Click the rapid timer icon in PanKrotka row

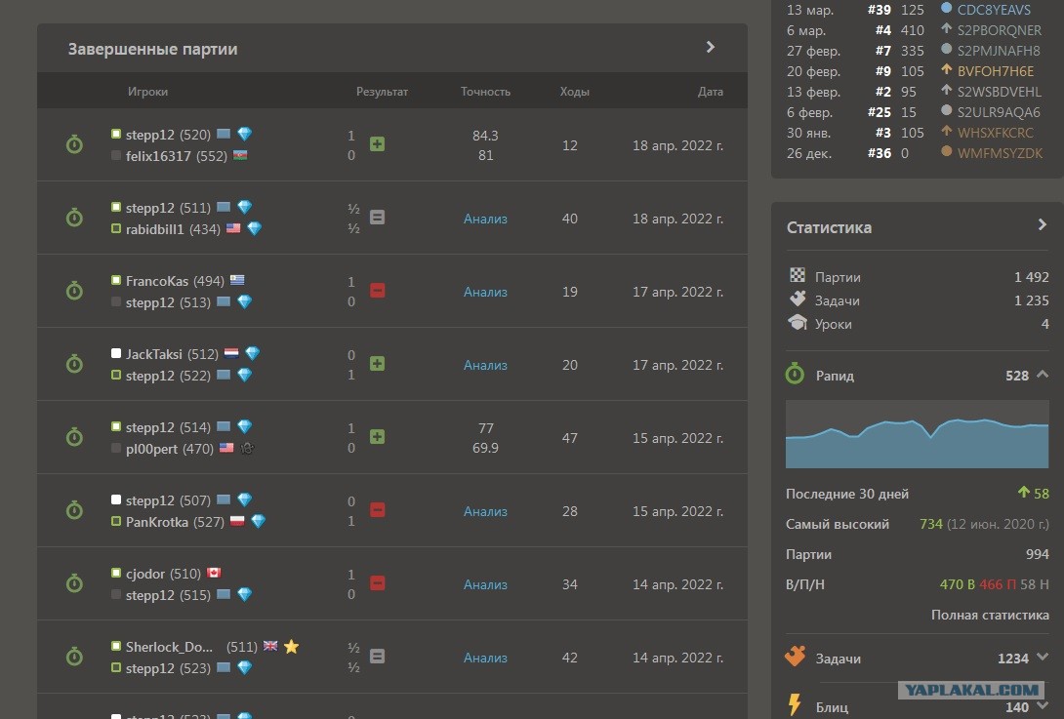point(74,510)
